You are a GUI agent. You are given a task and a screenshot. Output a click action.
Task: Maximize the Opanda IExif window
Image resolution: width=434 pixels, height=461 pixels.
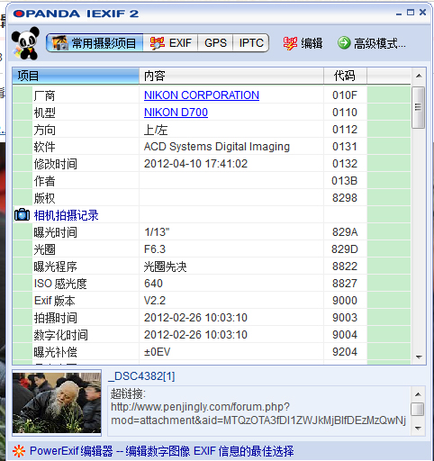411,13
